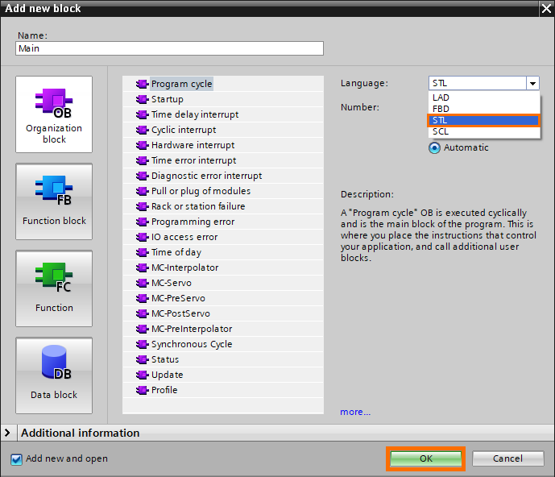Image resolution: width=555 pixels, height=477 pixels.
Task: Click the Pull or plug of modules icon
Action: (143, 191)
